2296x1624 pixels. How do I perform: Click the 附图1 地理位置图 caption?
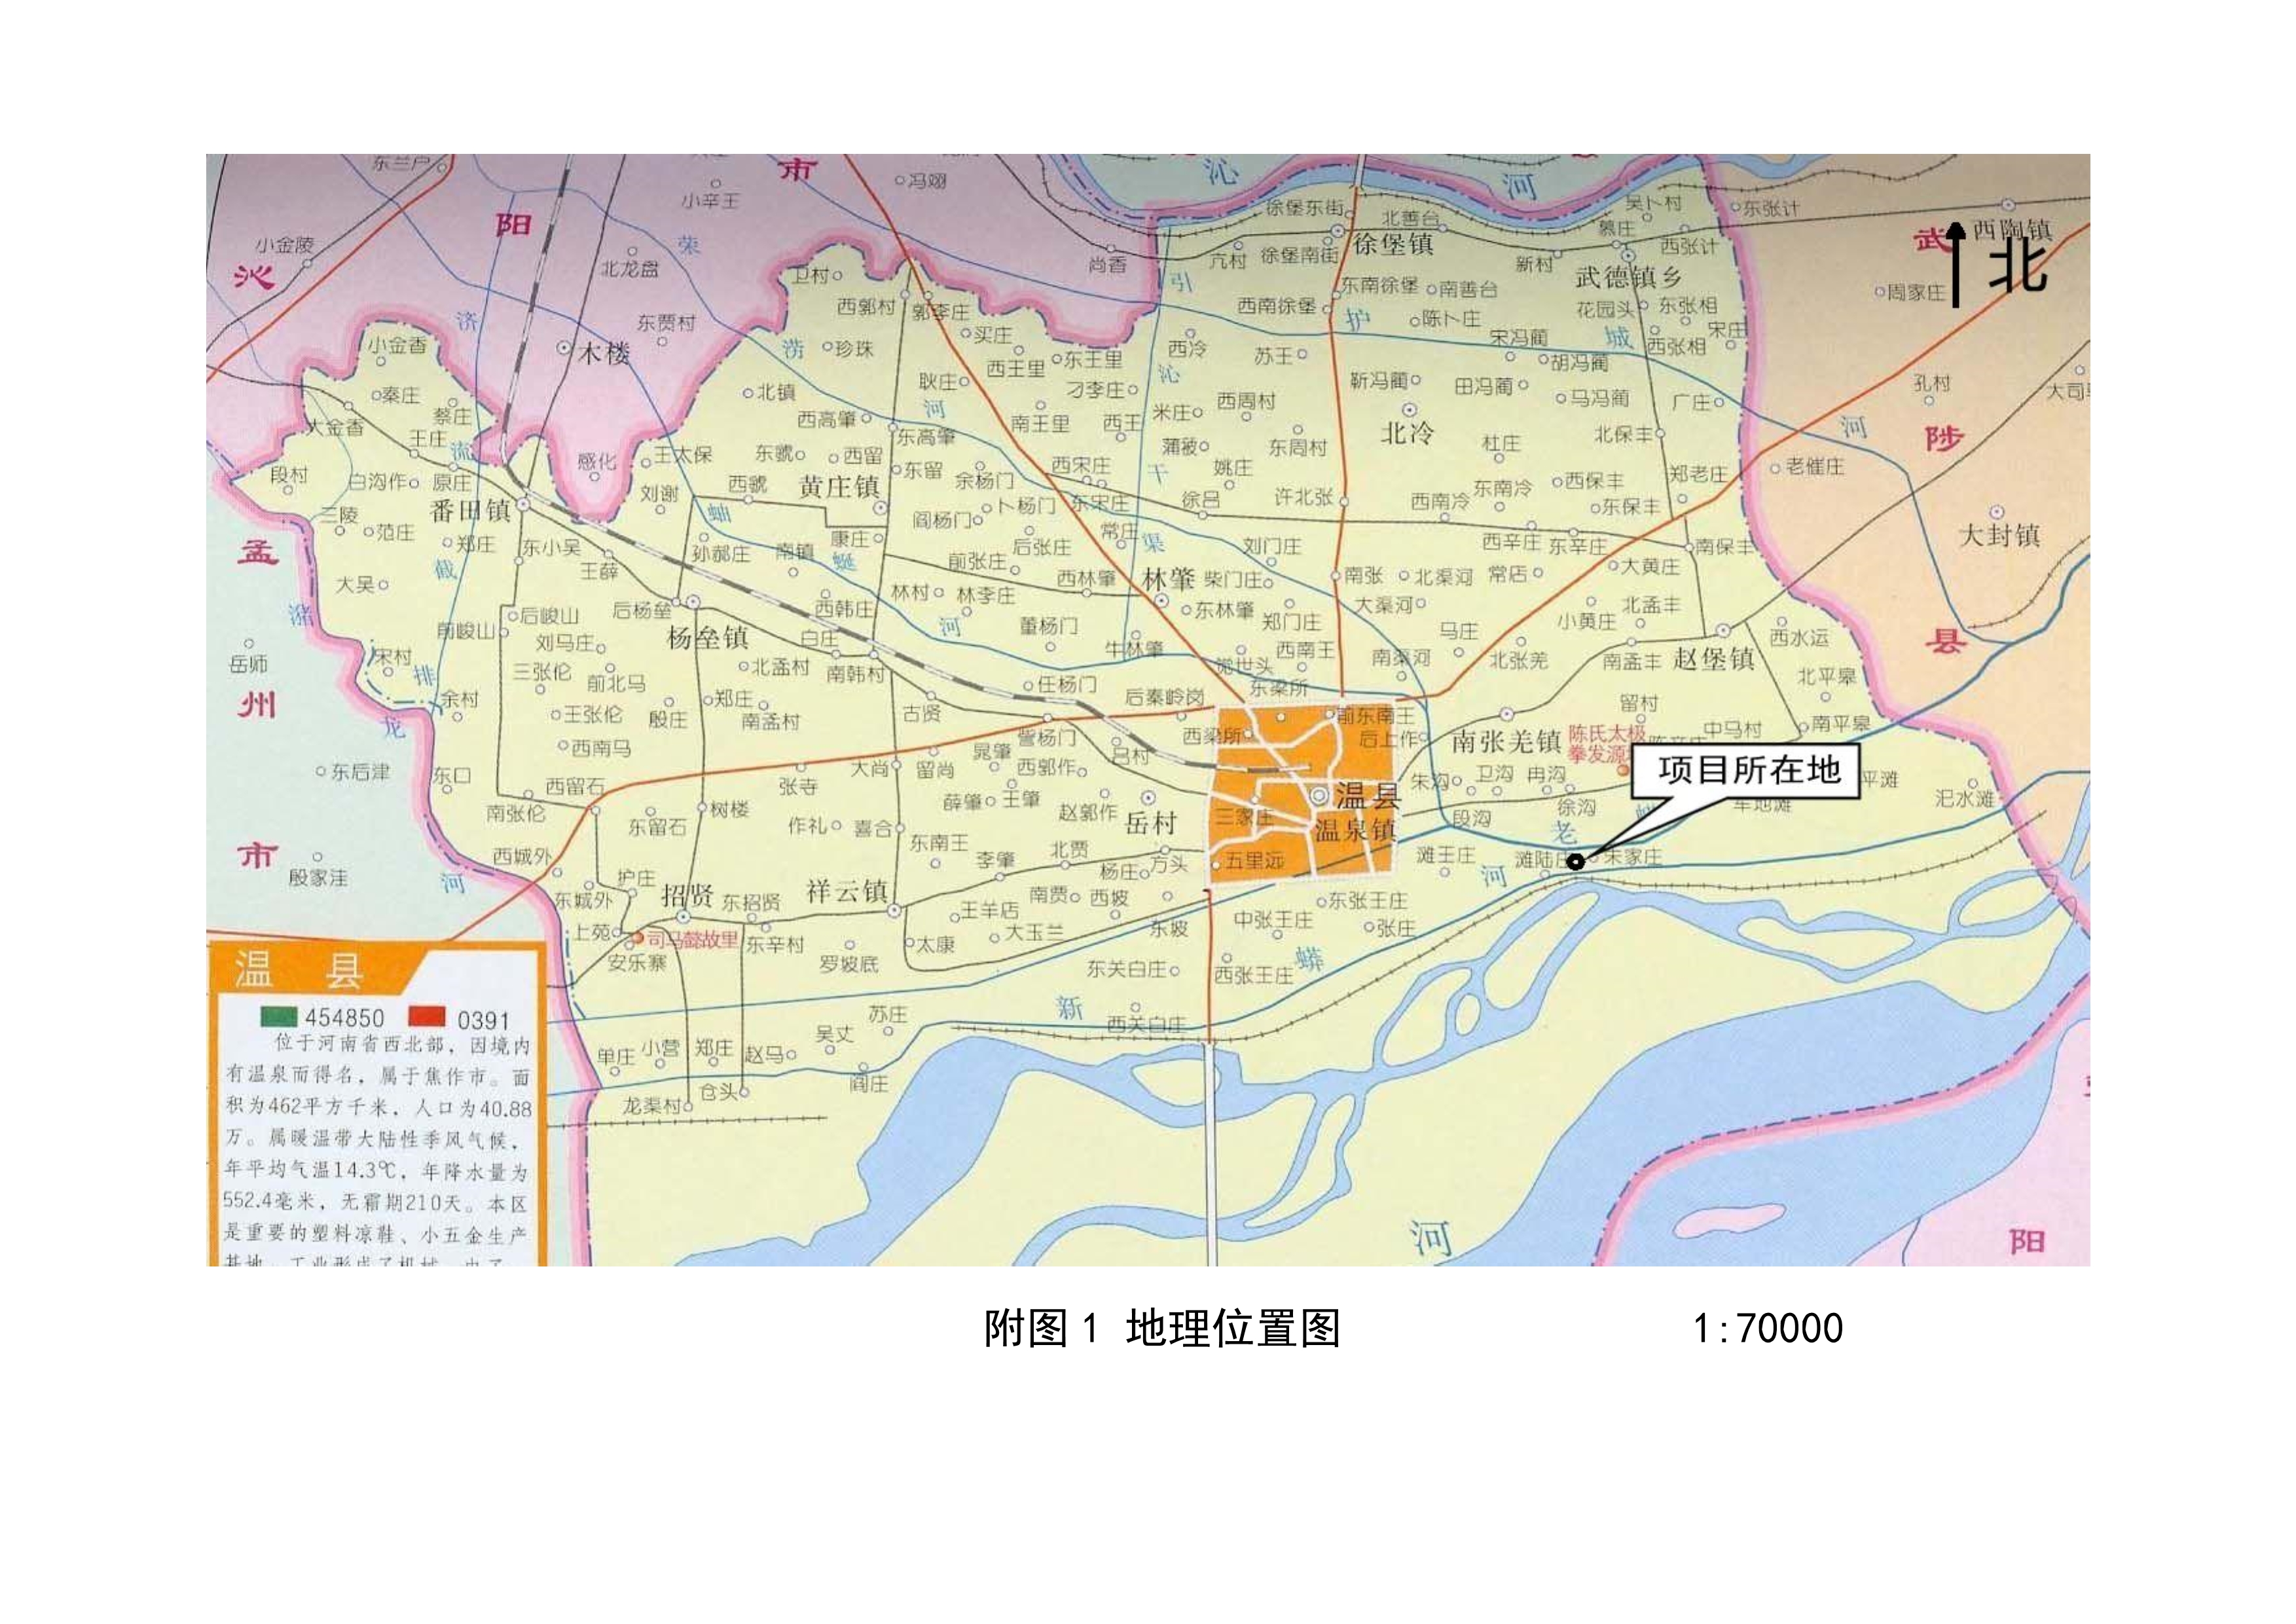1161,1329
